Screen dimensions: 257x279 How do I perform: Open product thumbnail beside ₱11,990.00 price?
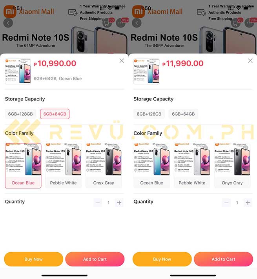click(x=147, y=71)
